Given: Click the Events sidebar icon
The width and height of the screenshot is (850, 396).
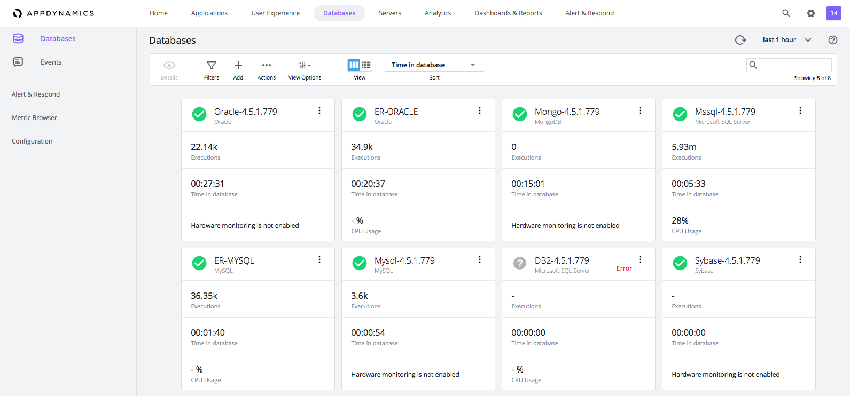Looking at the screenshot, I should pyautogui.click(x=18, y=62).
